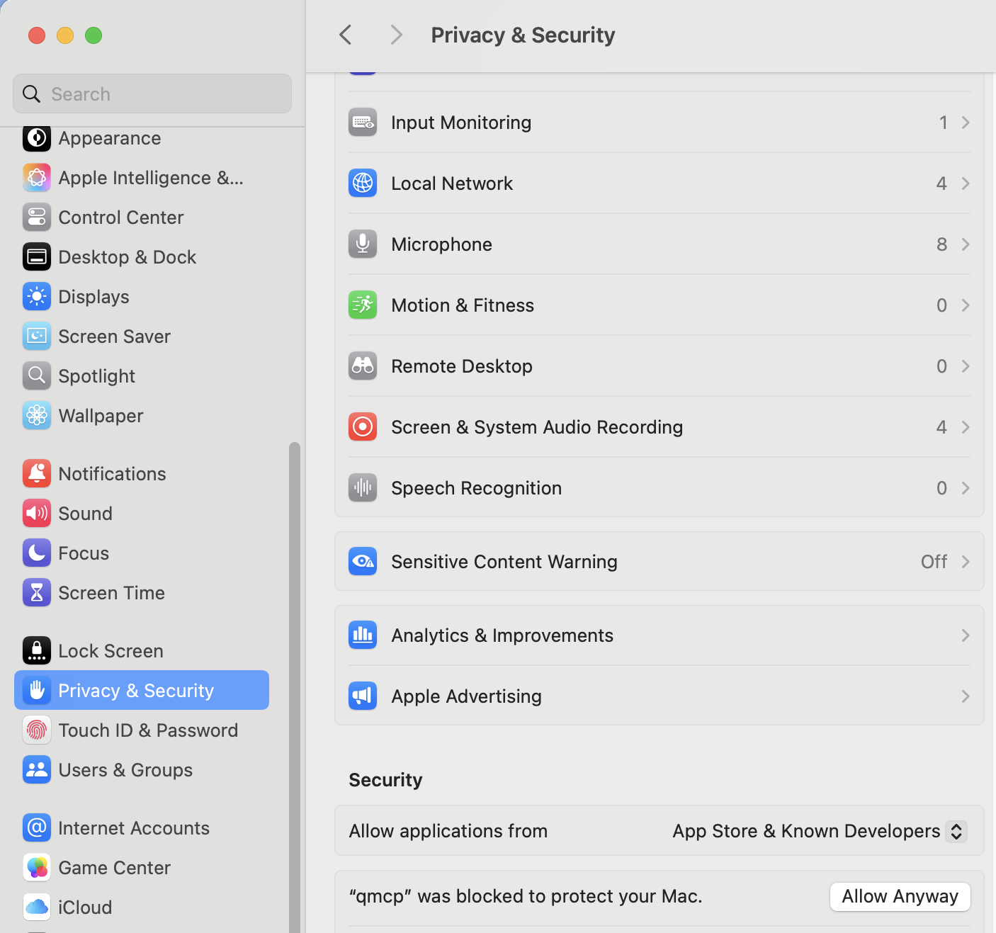Click the Input Monitoring keyboard icon
Screen dimensions: 996x933
coord(363,123)
